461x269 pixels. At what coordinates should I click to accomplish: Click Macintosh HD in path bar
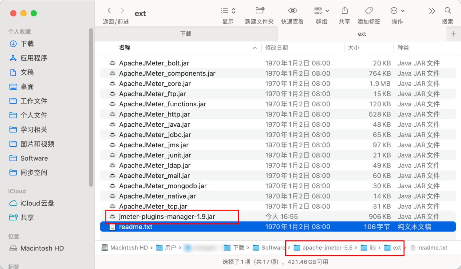(125, 247)
